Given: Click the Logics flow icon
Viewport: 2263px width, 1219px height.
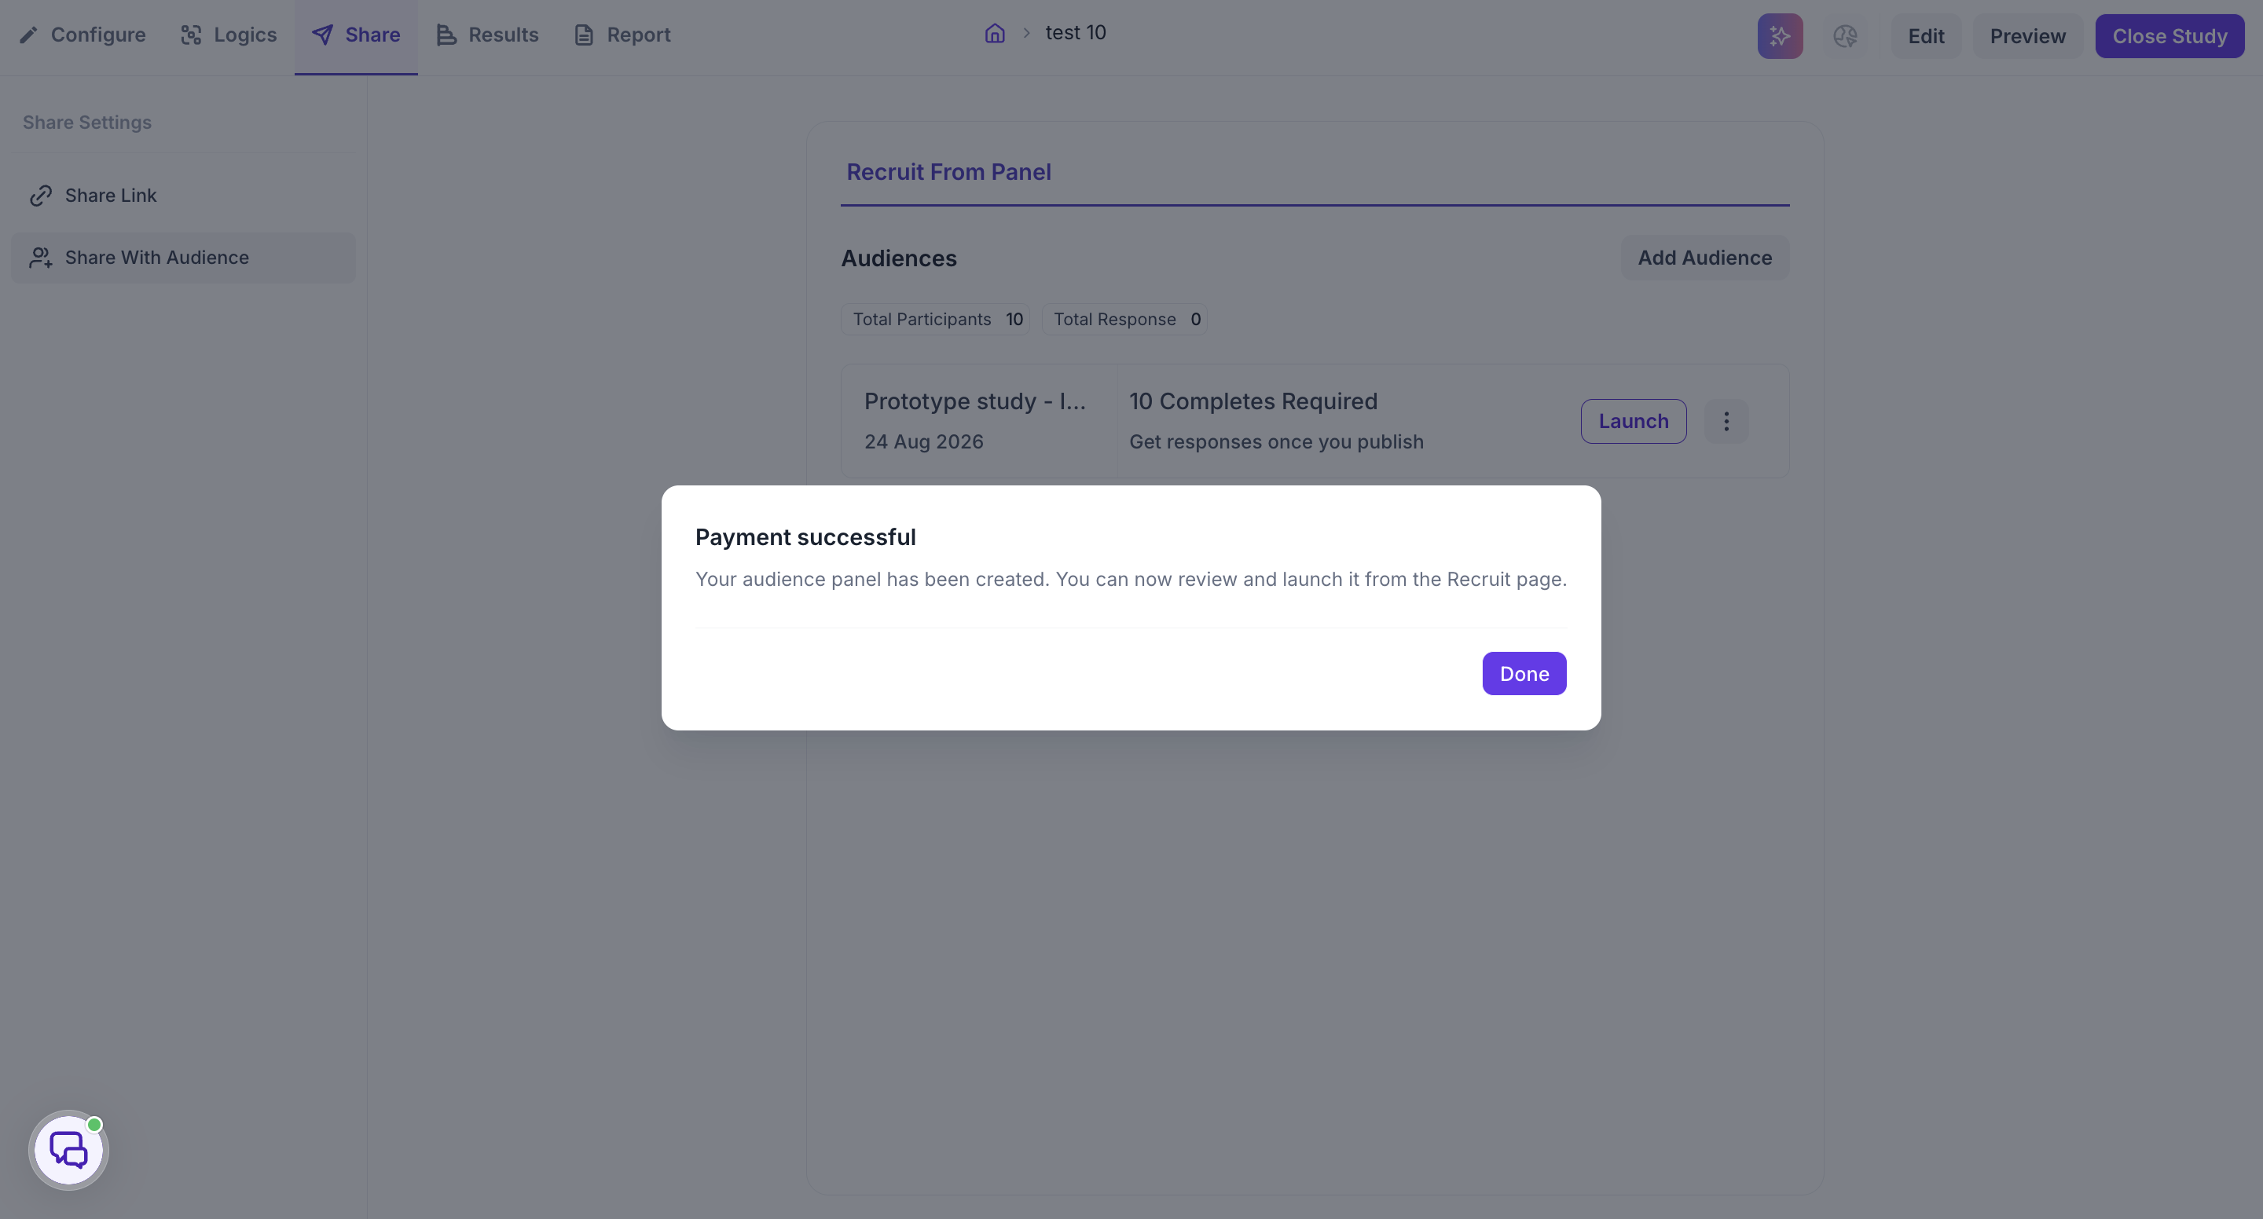Looking at the screenshot, I should coord(191,35).
